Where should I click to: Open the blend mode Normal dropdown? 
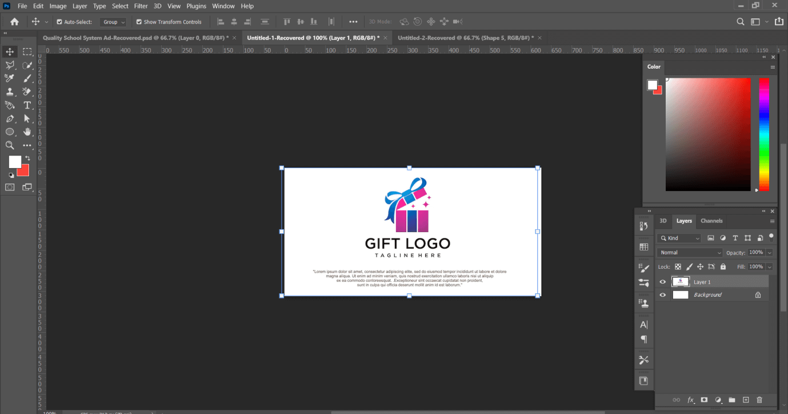(x=690, y=252)
